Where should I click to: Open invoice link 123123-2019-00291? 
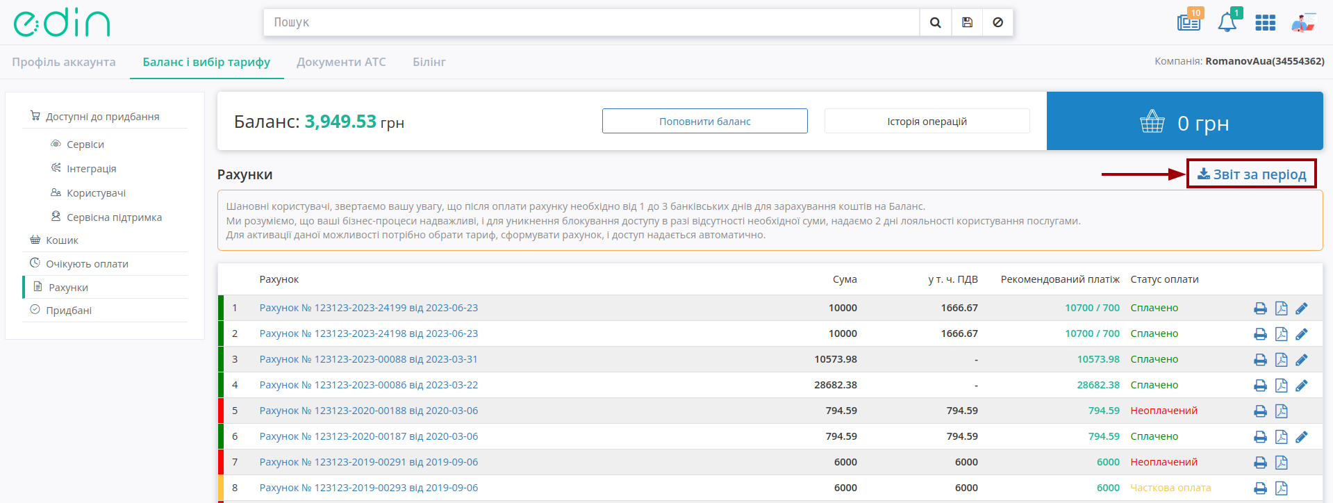[x=369, y=462]
